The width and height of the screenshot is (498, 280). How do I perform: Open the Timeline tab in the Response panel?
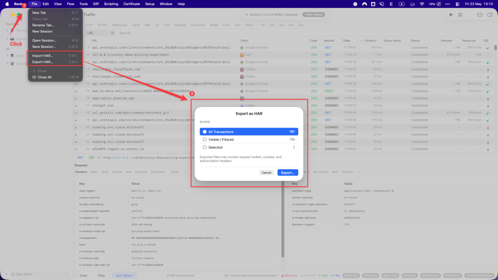pyautogui.click(x=347, y=172)
